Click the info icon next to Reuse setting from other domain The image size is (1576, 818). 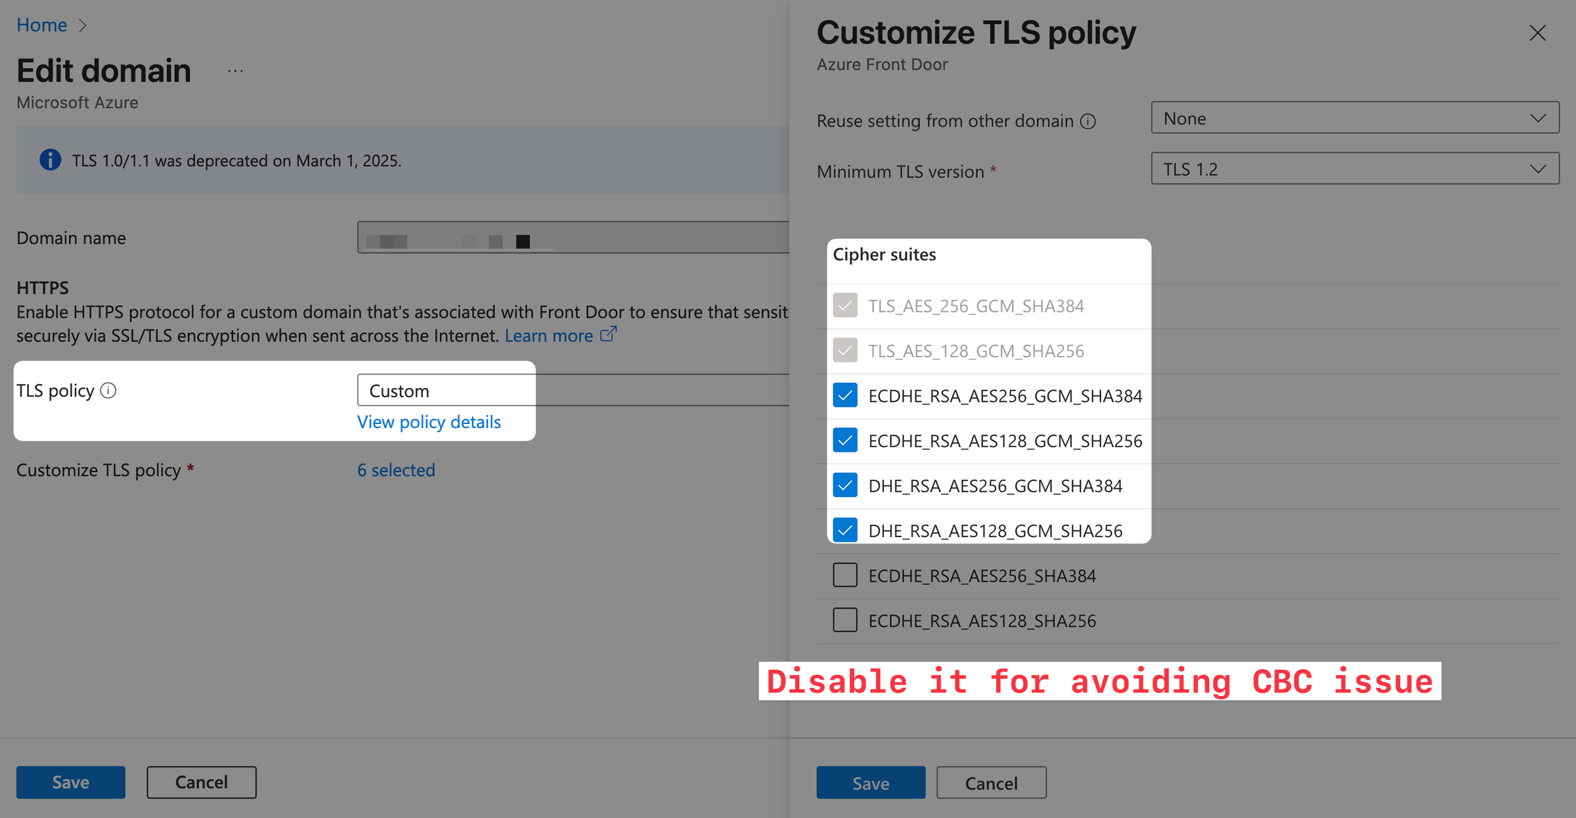(x=1089, y=121)
